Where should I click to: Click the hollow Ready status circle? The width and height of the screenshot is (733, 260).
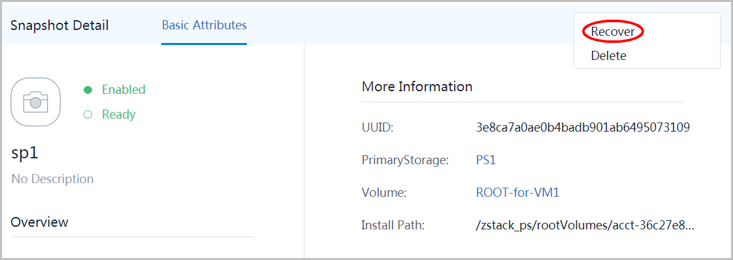click(88, 115)
